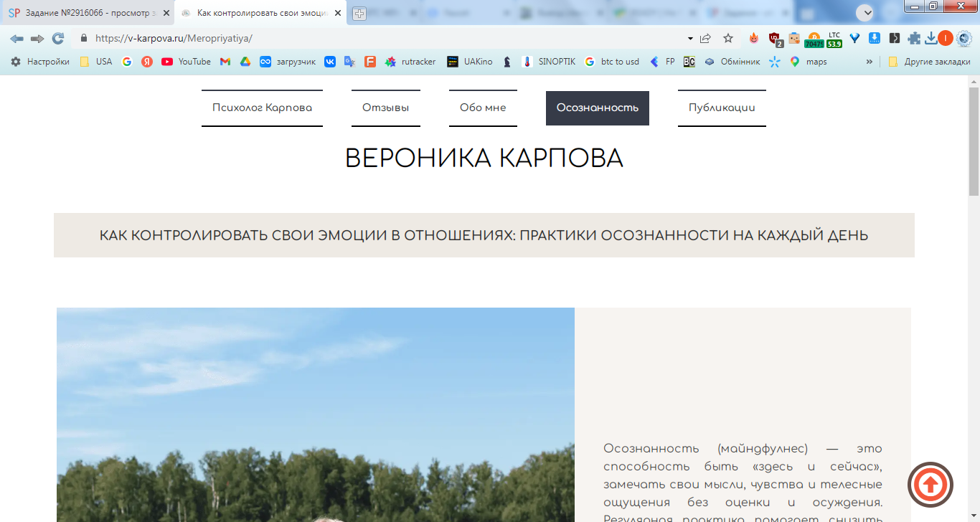The height and width of the screenshot is (522, 980).
Task: Open the Обмінник bookmark
Action: point(732,62)
